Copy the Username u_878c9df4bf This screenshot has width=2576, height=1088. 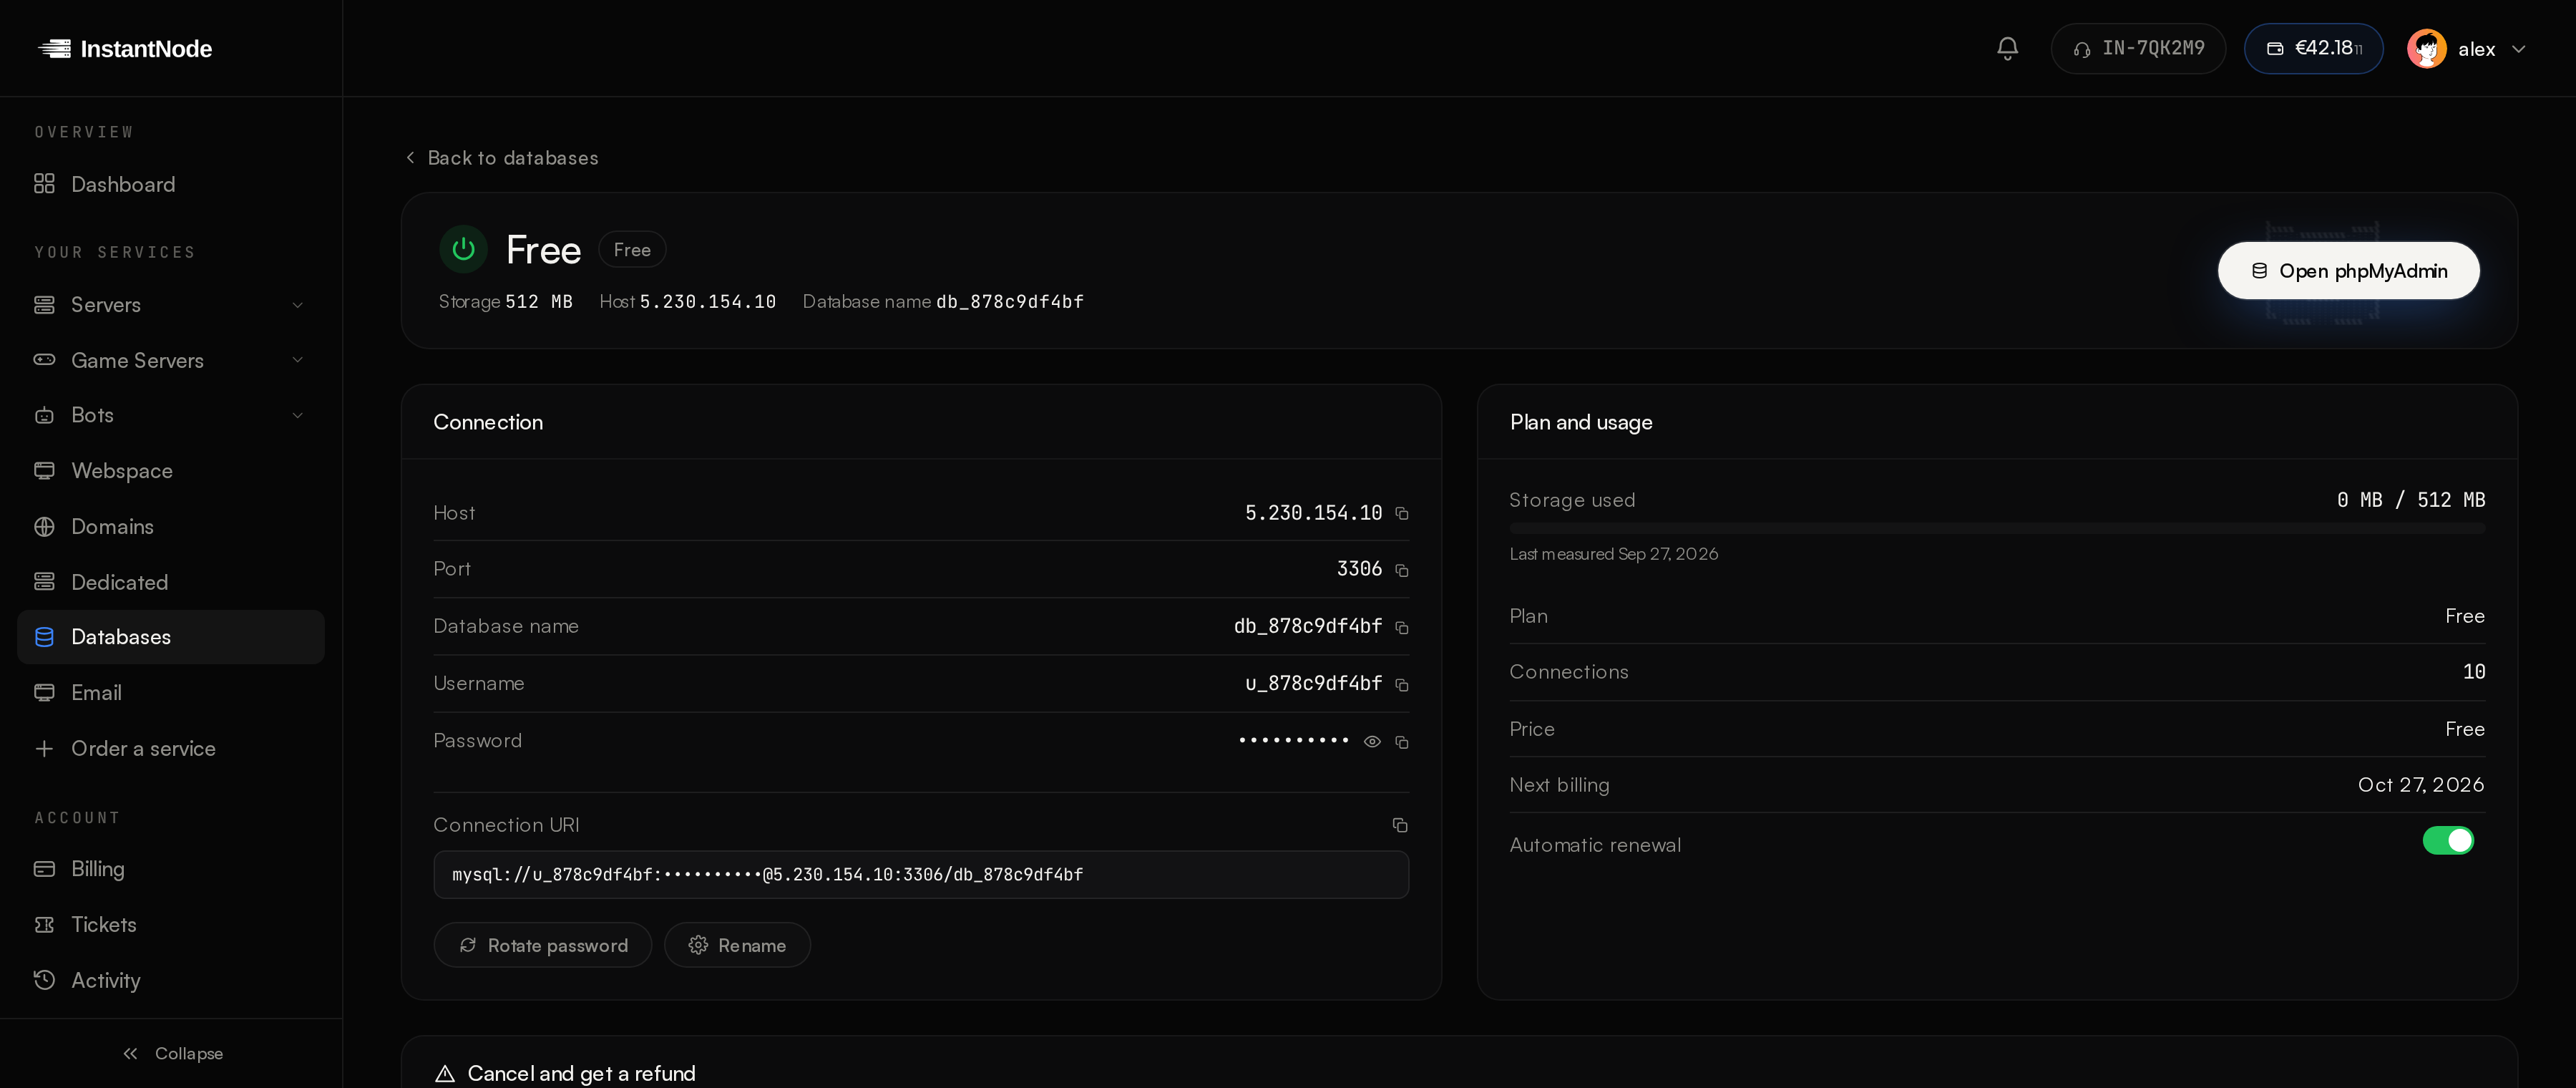click(1401, 685)
